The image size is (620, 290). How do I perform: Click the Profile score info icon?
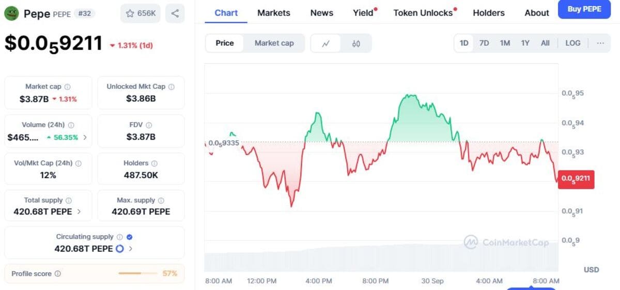pos(58,273)
